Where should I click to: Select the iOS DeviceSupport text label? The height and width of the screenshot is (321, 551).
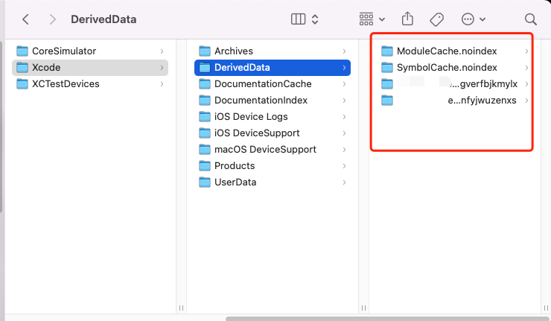(257, 133)
